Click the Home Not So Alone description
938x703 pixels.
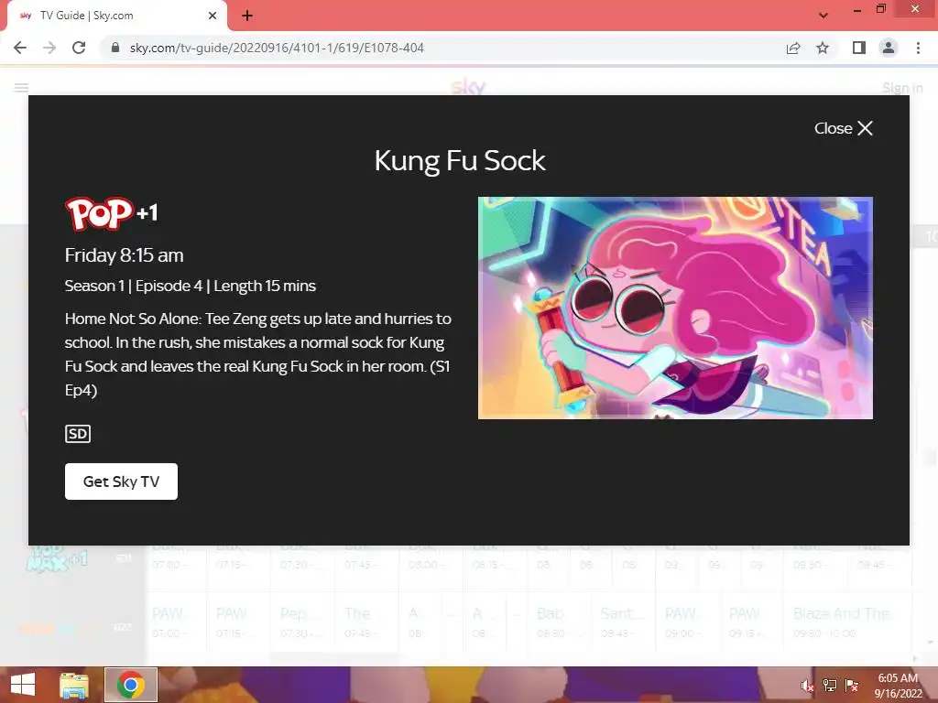(258, 354)
